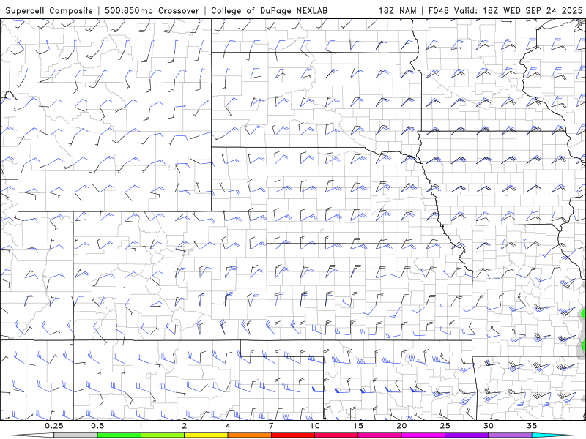586x439 pixels.
Task: Pick the red 7–10 legend segment
Action: click(292, 435)
